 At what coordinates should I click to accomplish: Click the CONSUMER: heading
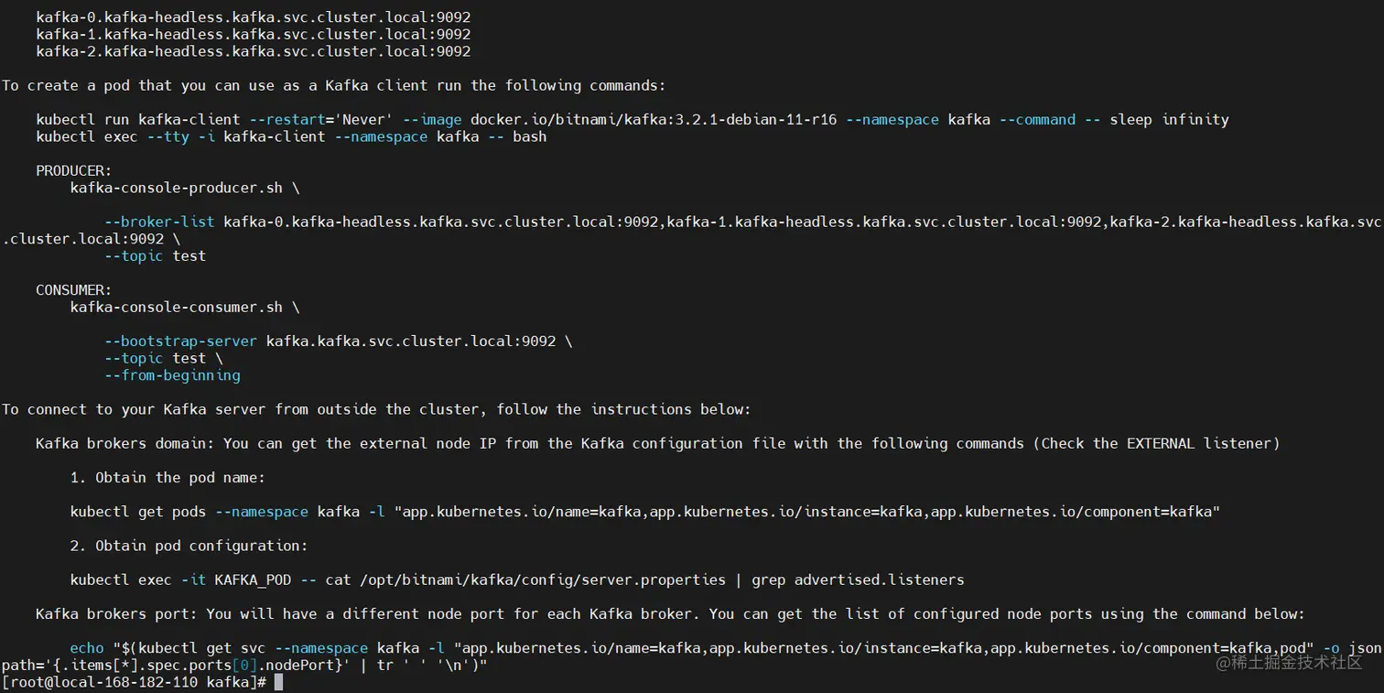(x=74, y=290)
